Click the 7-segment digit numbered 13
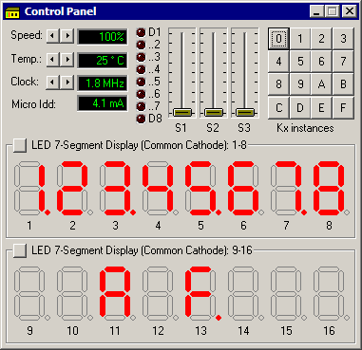Viewport: 362px width, 350px height. pyautogui.click(x=203, y=292)
